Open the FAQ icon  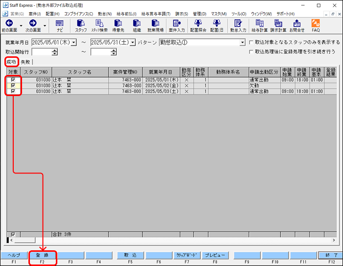[316, 23]
